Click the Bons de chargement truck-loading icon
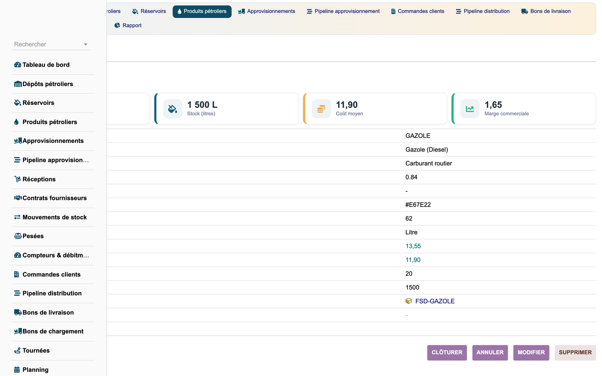The height and width of the screenshot is (376, 602). point(18,331)
